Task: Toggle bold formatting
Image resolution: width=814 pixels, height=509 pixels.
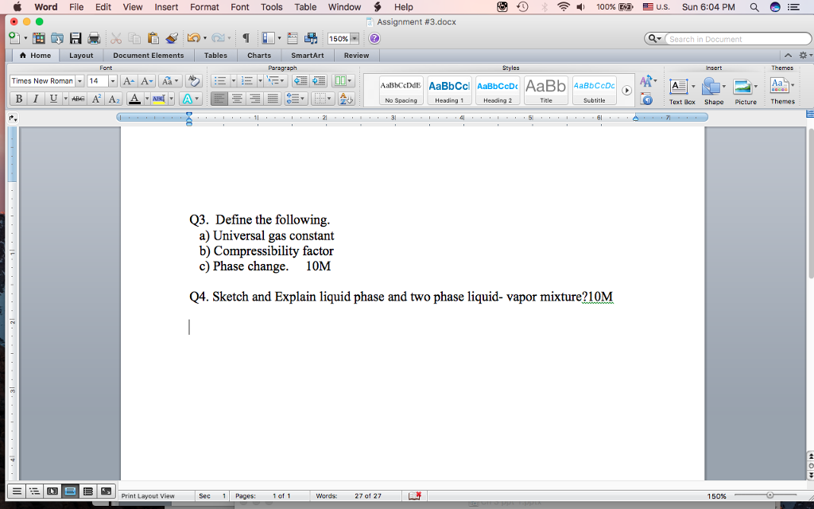Action: 19,97
